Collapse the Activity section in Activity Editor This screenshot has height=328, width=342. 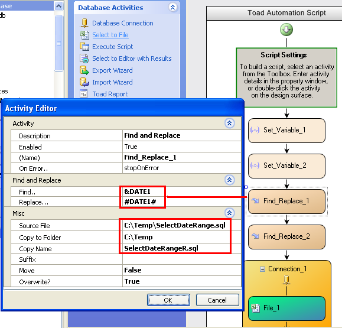coord(229,124)
